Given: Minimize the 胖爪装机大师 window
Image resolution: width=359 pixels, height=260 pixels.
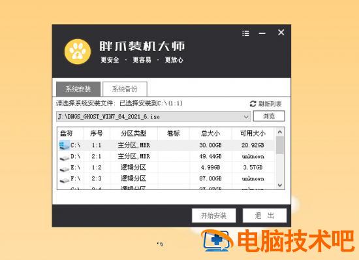Looking at the screenshot, I should 262,33.
